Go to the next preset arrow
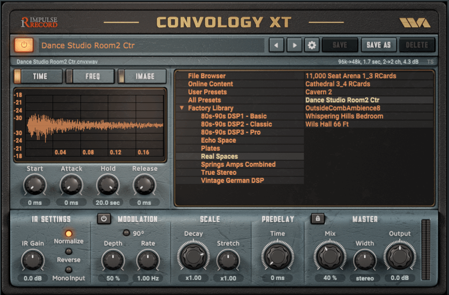Viewport: 449px width, 295px height. (x=294, y=46)
